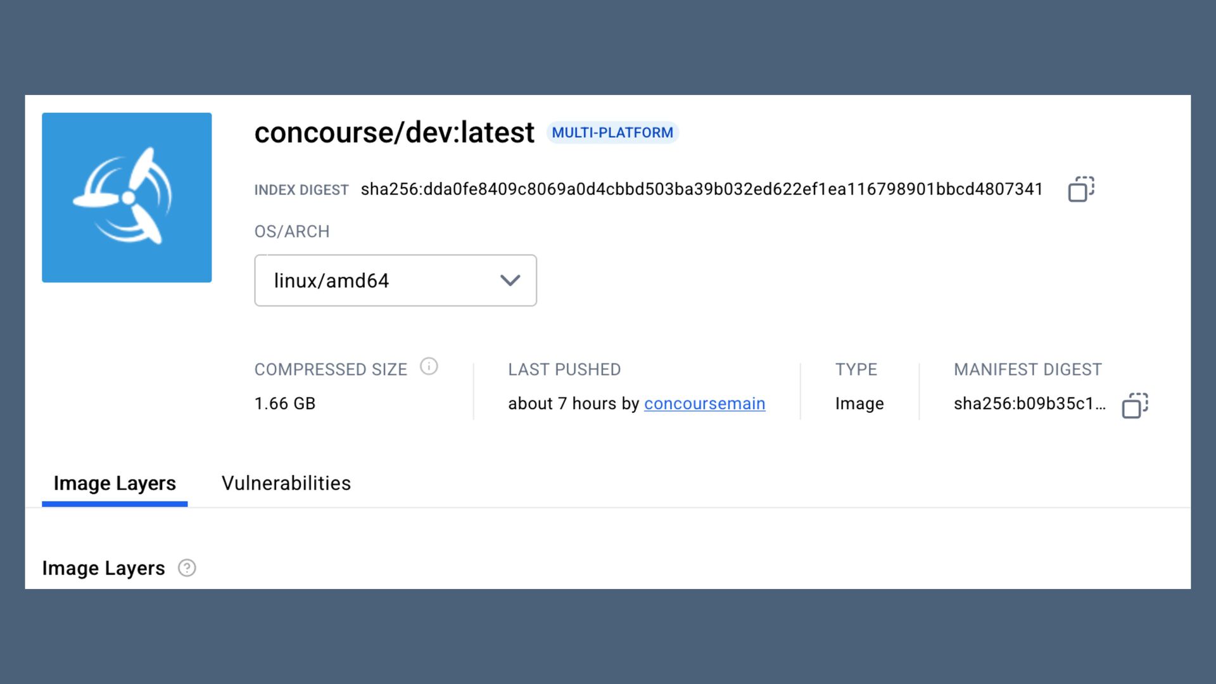Click the LAST PUSHED label
The height and width of the screenshot is (684, 1216).
pyautogui.click(x=564, y=369)
